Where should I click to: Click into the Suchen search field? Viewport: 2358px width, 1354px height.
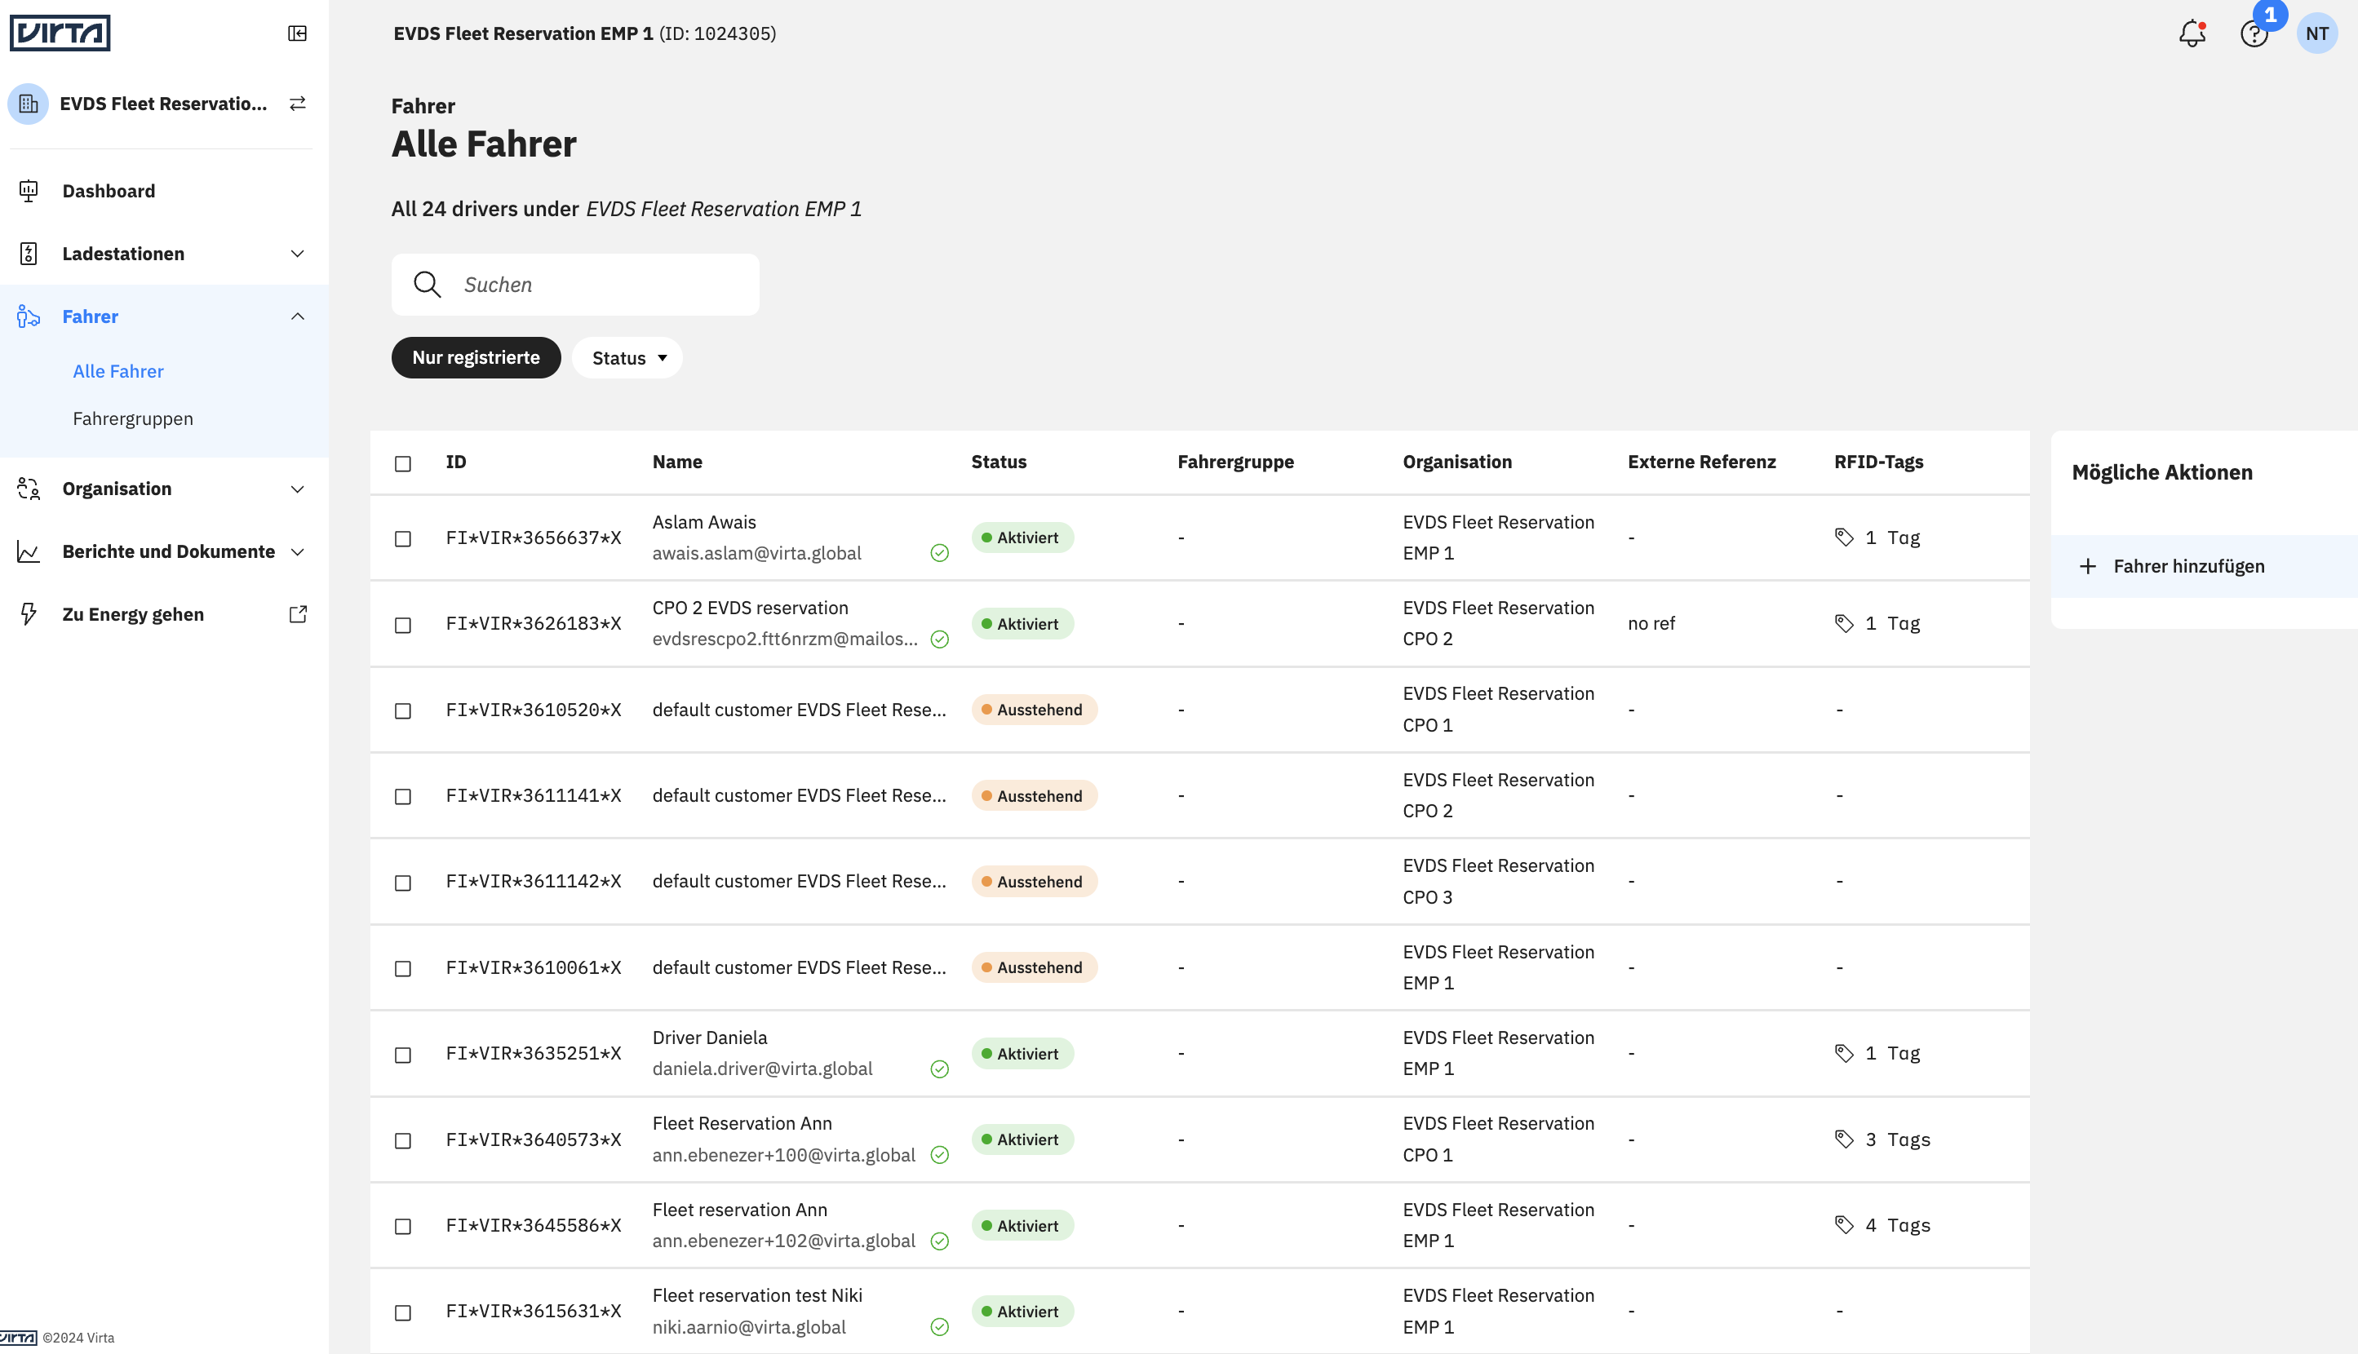pos(576,285)
